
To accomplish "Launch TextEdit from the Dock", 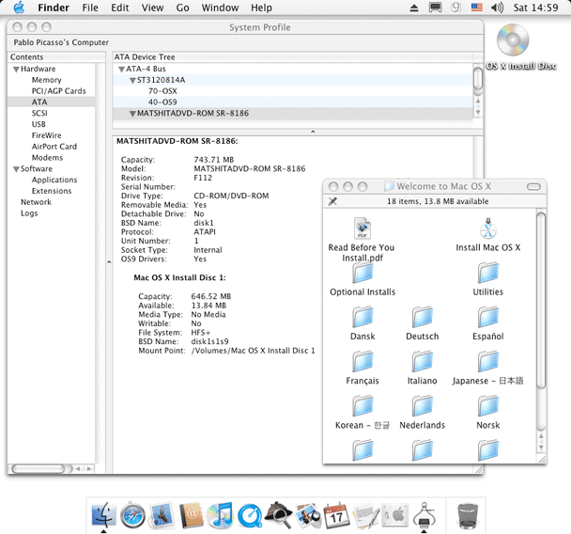I will [x=366, y=515].
